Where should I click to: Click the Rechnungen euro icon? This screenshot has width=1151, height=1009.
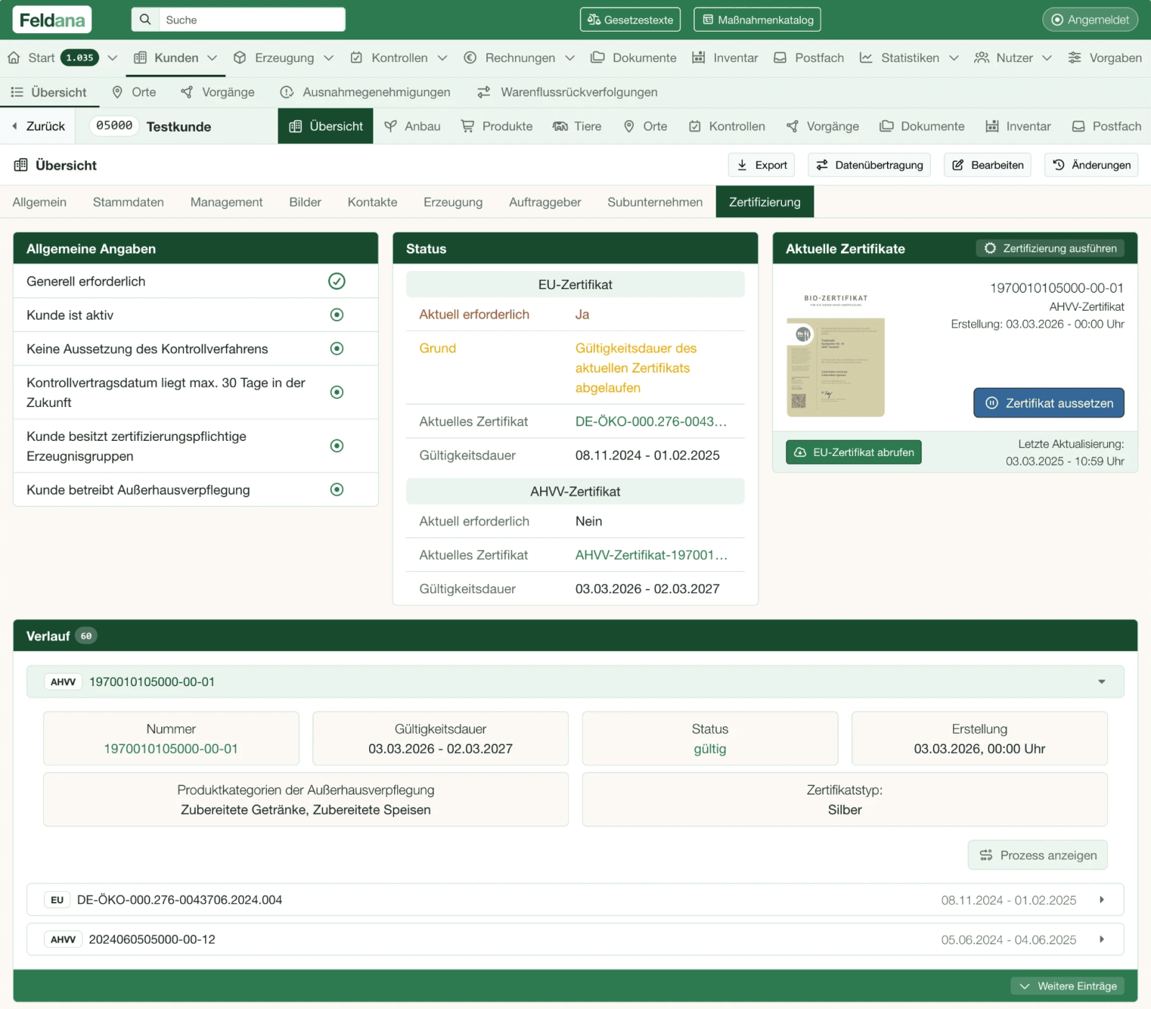[x=470, y=58]
